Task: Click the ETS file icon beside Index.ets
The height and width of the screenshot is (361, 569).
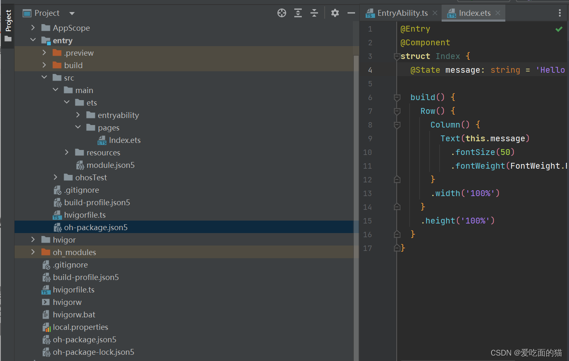Action: click(x=102, y=140)
